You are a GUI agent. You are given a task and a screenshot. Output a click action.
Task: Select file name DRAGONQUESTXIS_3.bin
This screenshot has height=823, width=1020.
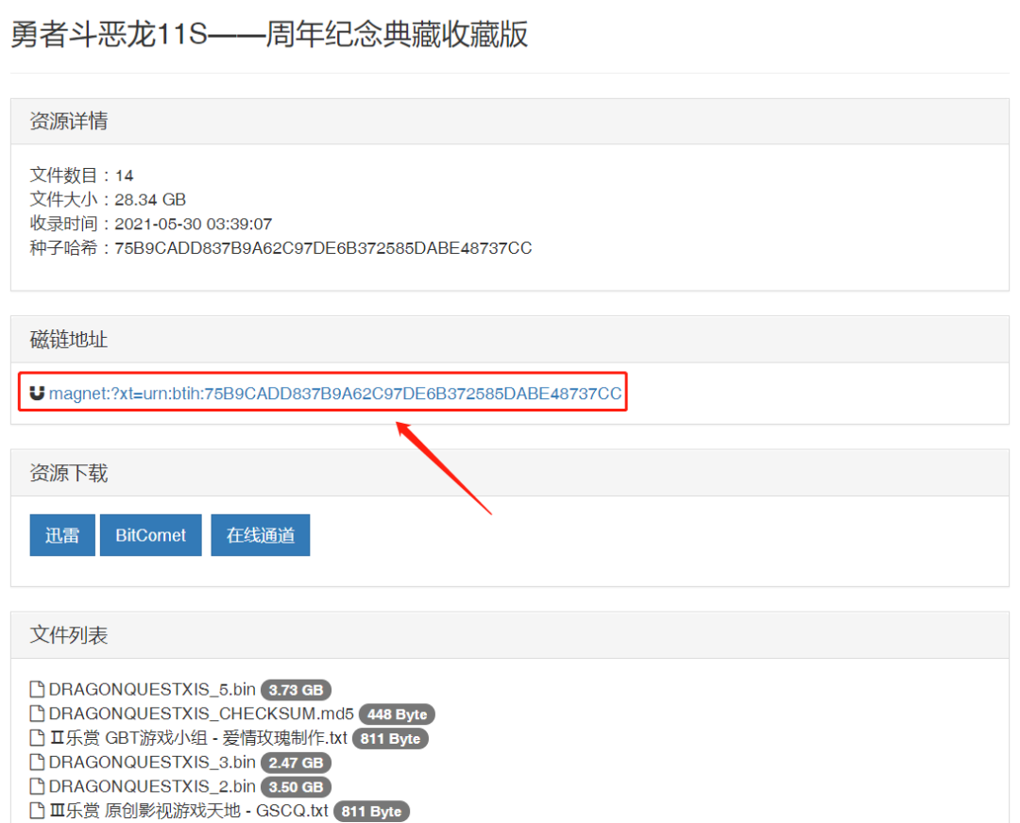(152, 762)
